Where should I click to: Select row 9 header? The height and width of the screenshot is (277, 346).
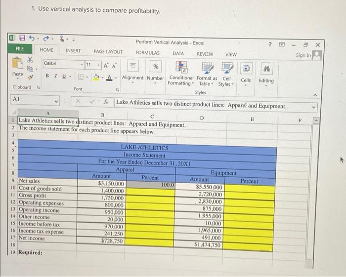tap(13, 181)
